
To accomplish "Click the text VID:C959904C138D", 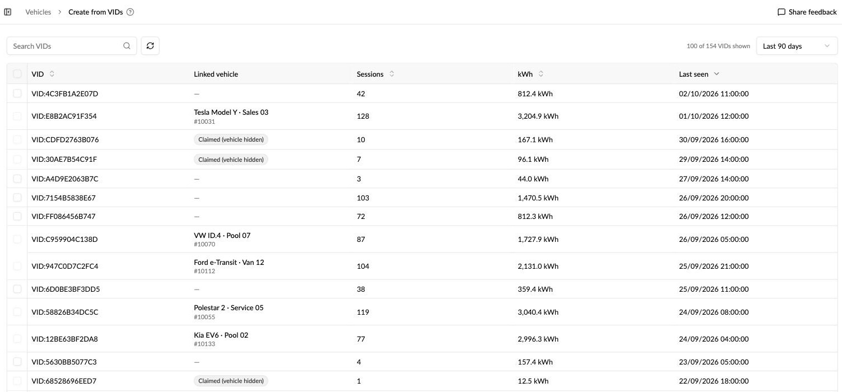I will (65, 239).
